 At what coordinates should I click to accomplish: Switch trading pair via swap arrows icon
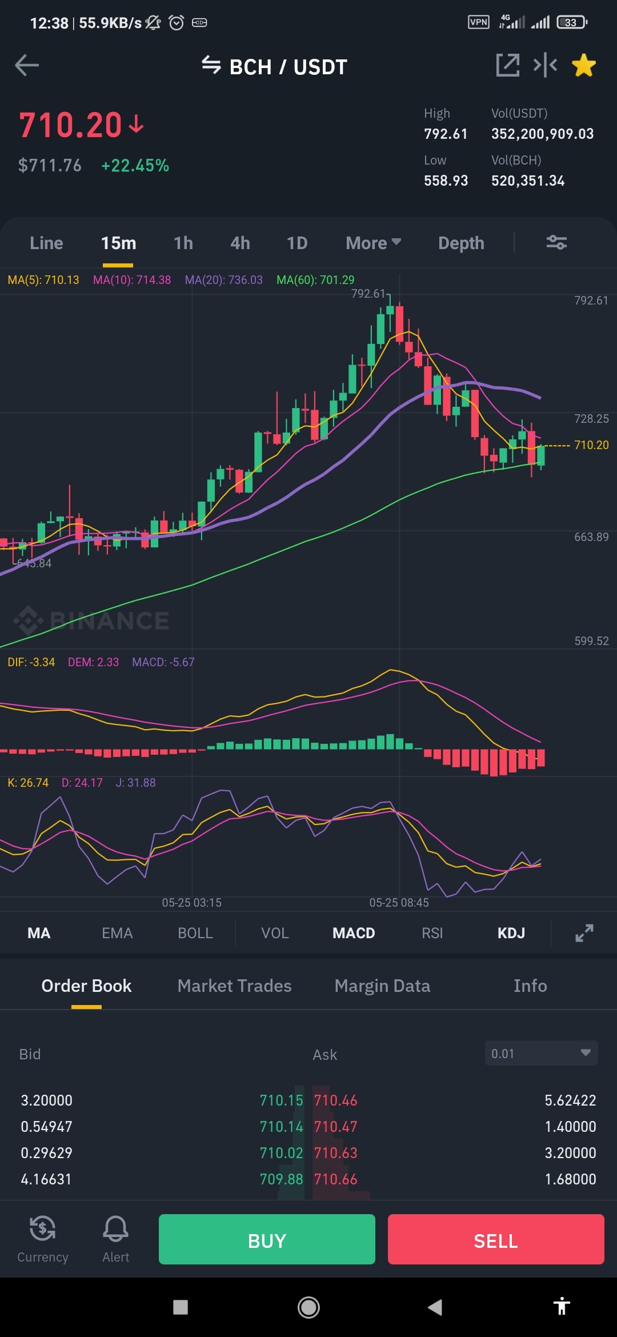coord(211,66)
